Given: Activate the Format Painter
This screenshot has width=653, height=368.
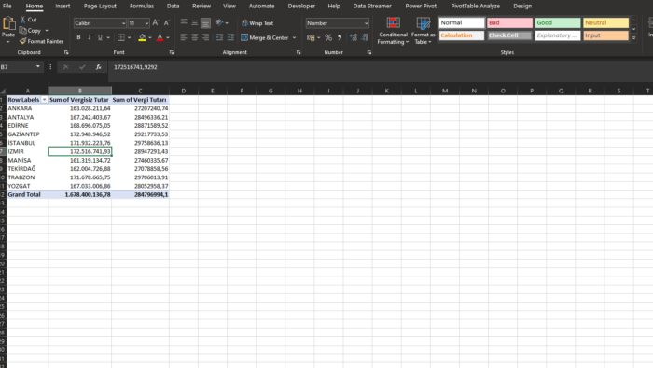Looking at the screenshot, I should 41,41.
